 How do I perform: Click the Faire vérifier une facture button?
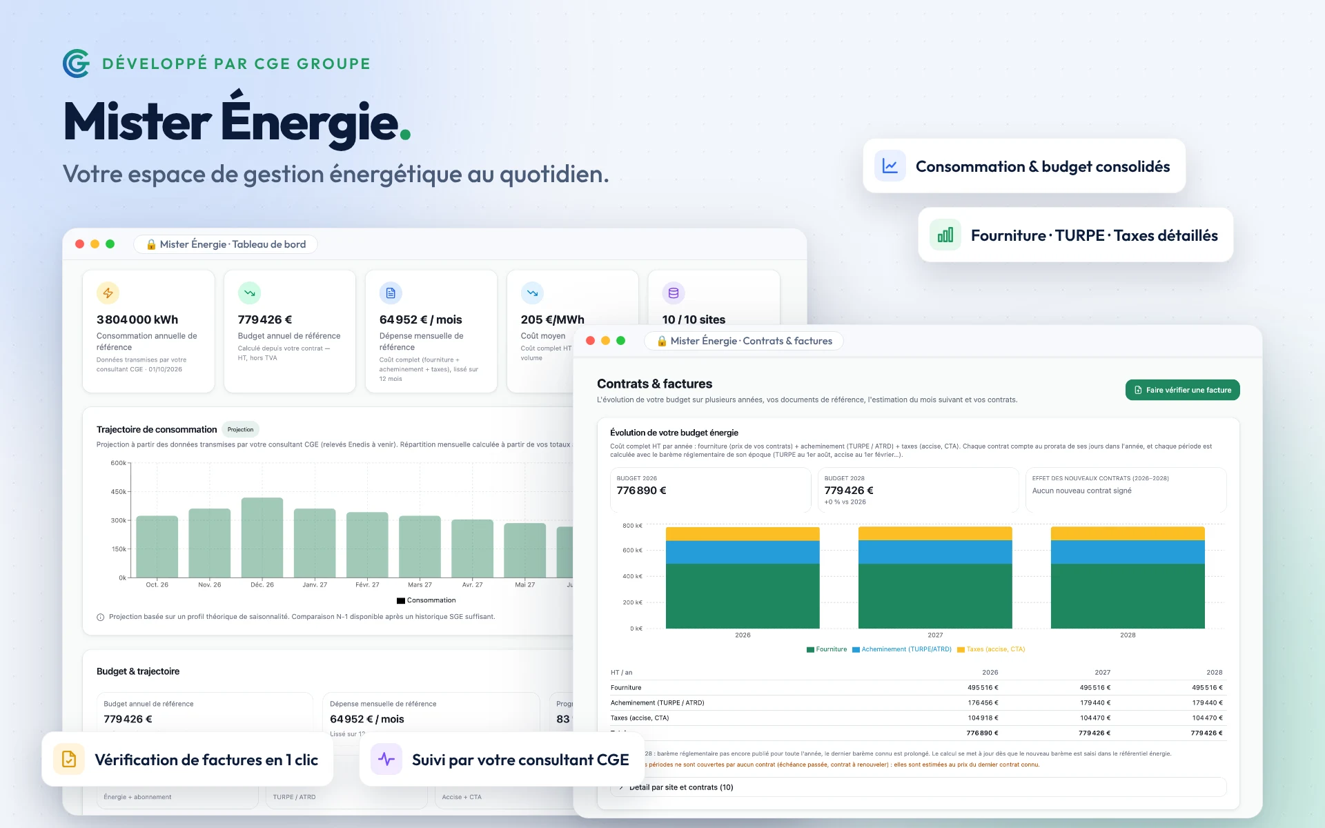[1183, 390]
